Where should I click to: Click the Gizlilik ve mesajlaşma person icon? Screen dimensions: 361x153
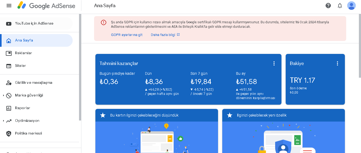coord(9,83)
